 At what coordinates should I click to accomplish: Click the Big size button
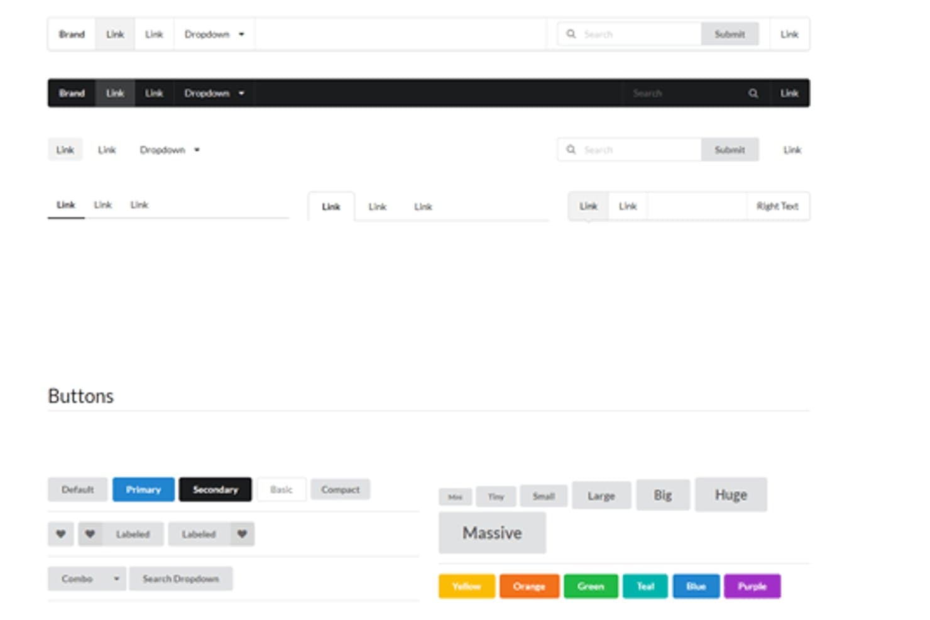pyautogui.click(x=663, y=495)
